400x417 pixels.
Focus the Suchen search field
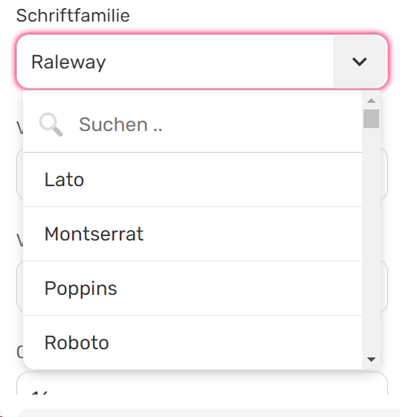[x=193, y=124]
